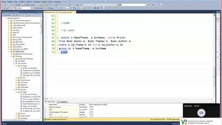The image size is (222, 125).
Task: Open the Справка menu
Action: coord(57,2)
